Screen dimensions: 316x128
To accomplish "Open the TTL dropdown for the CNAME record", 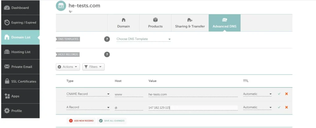I will point(257,94).
